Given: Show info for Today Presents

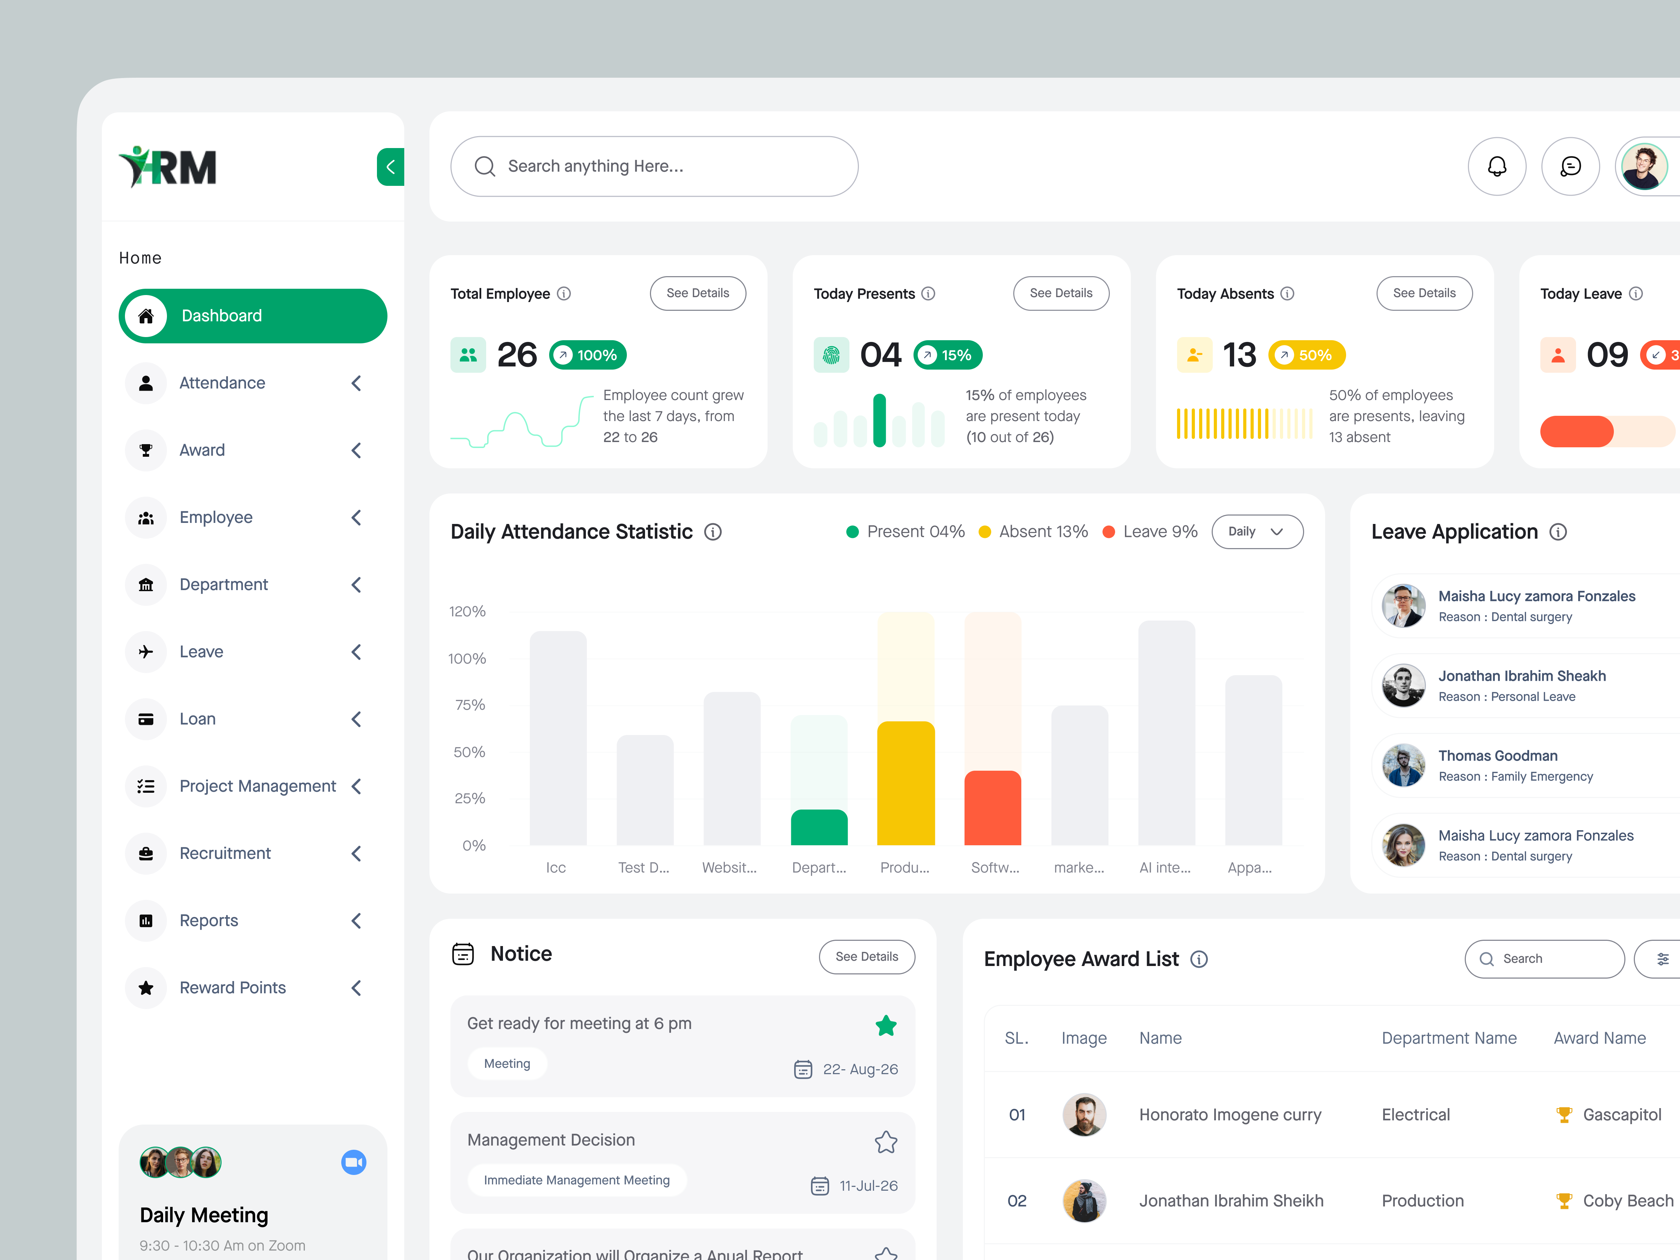Looking at the screenshot, I should click(928, 294).
